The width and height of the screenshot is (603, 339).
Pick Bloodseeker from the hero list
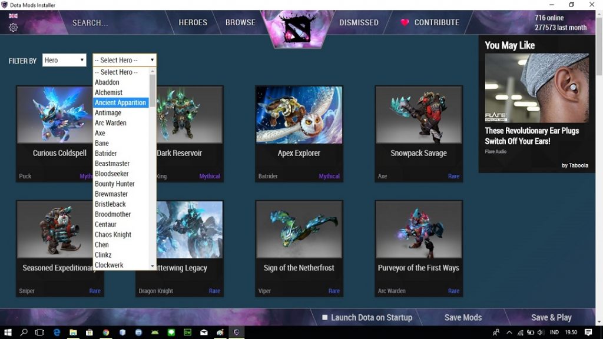click(x=121, y=174)
